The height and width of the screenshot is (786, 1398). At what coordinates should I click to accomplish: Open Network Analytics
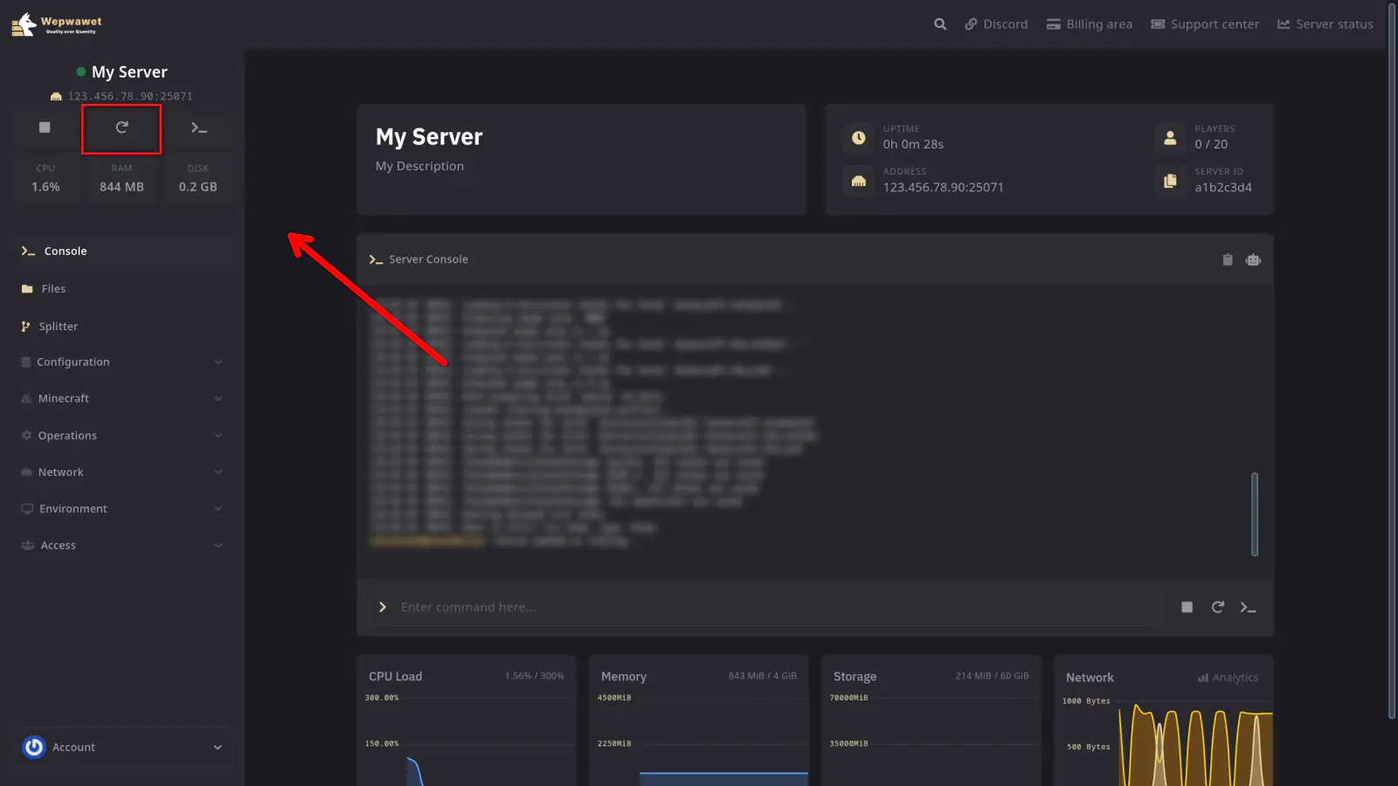point(1228,678)
